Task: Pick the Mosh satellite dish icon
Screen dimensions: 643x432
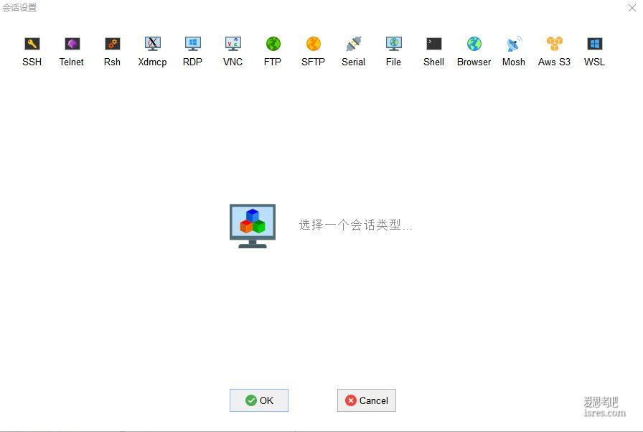Action: point(515,44)
